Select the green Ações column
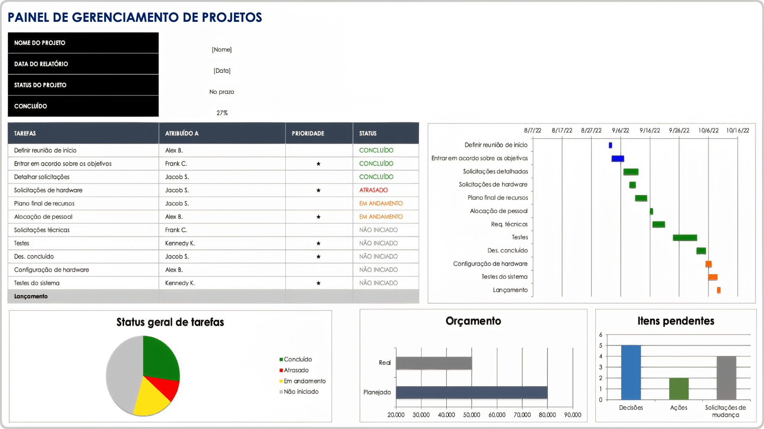 click(678, 389)
